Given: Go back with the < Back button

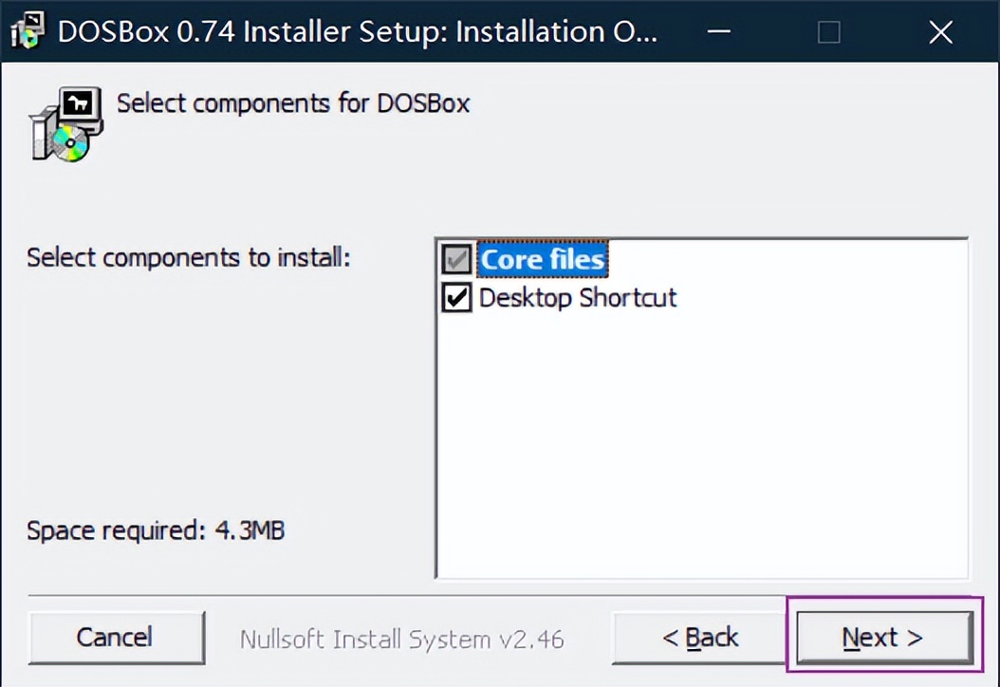Looking at the screenshot, I should (699, 638).
